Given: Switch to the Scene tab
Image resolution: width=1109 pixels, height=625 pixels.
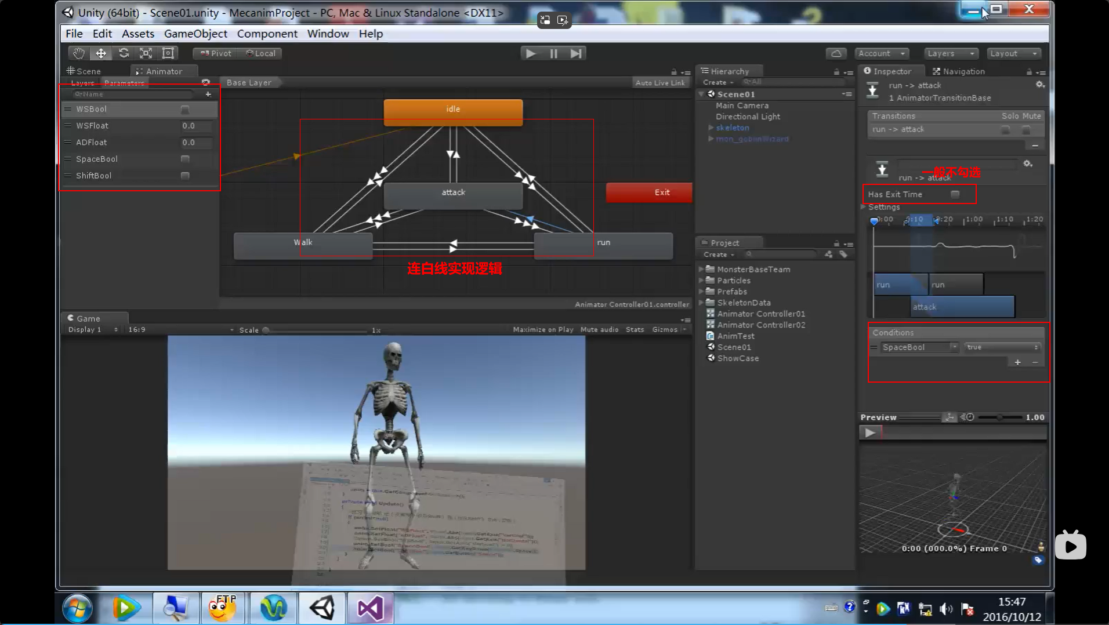Looking at the screenshot, I should pyautogui.click(x=85, y=71).
